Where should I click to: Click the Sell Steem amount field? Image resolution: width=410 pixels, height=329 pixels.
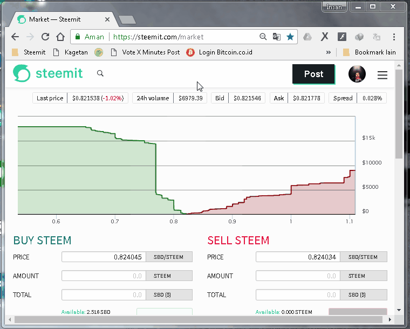(x=298, y=276)
